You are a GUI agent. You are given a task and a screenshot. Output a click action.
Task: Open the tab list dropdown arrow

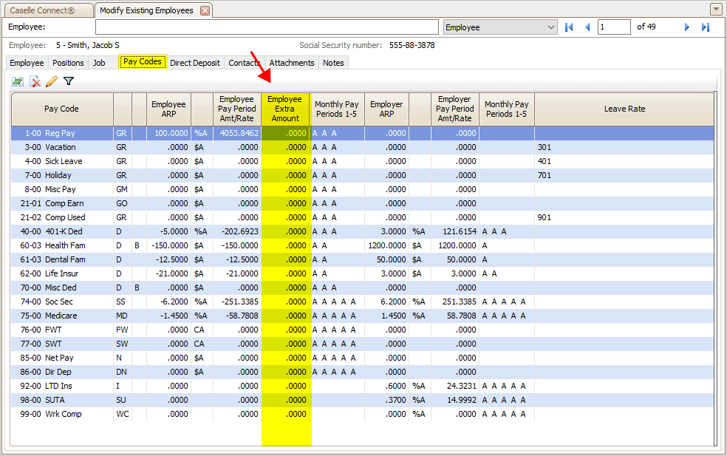715,10
